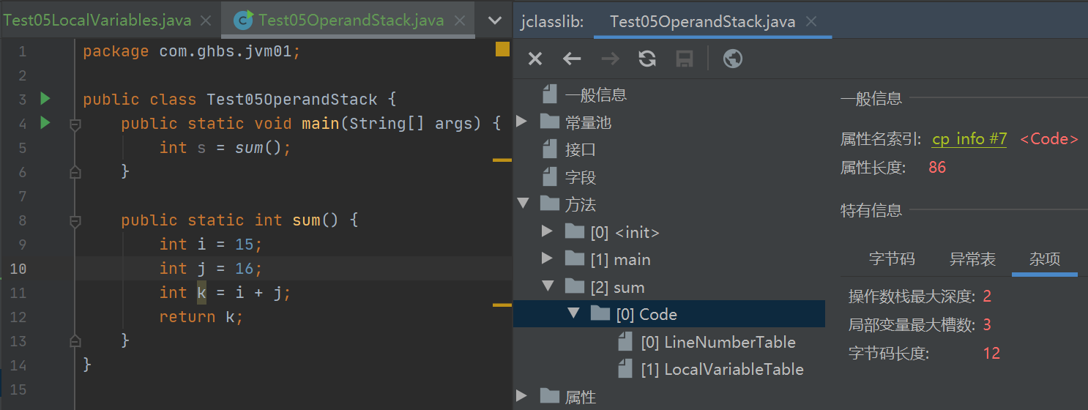This screenshot has height=410, width=1088.
Task: Click 'return k;' on line 12
Action: pos(201,317)
